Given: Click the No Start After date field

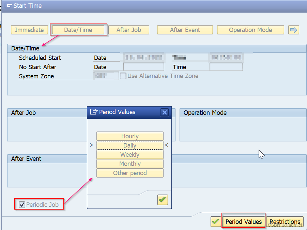Looking at the screenshot, I should click(x=144, y=67).
